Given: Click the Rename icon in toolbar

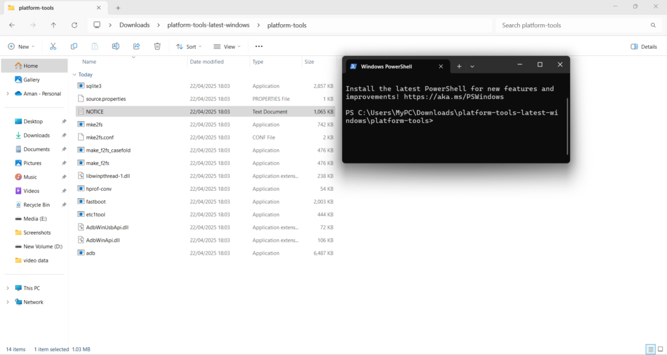Looking at the screenshot, I should [x=115, y=46].
